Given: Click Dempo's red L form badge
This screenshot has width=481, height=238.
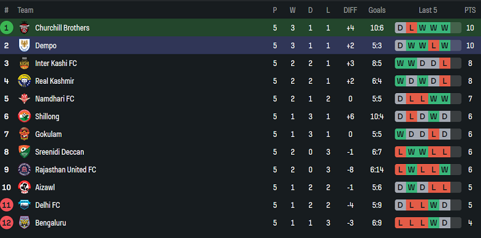Looking at the screenshot, I should (434, 46).
